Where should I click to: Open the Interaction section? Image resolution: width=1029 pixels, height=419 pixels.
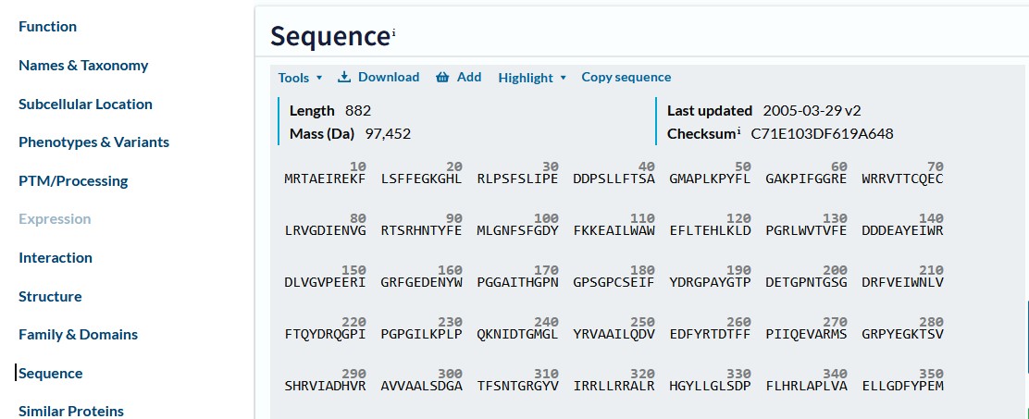[x=56, y=258]
